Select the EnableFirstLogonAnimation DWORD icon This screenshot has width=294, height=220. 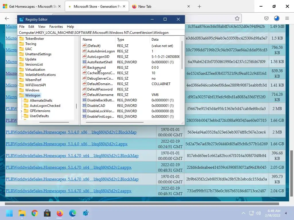tap(84, 116)
